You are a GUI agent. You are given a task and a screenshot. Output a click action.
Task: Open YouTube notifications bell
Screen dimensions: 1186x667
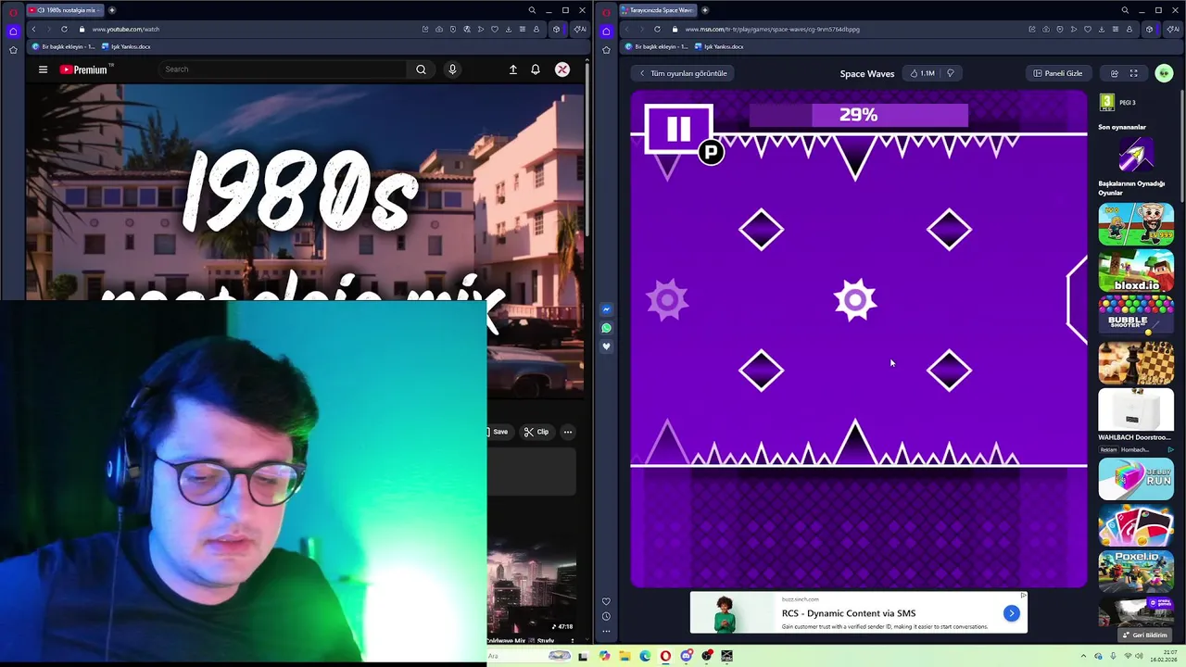pyautogui.click(x=536, y=69)
